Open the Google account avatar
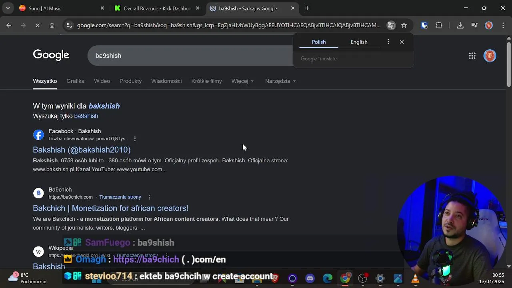Image resolution: width=512 pixels, height=288 pixels. (490, 56)
